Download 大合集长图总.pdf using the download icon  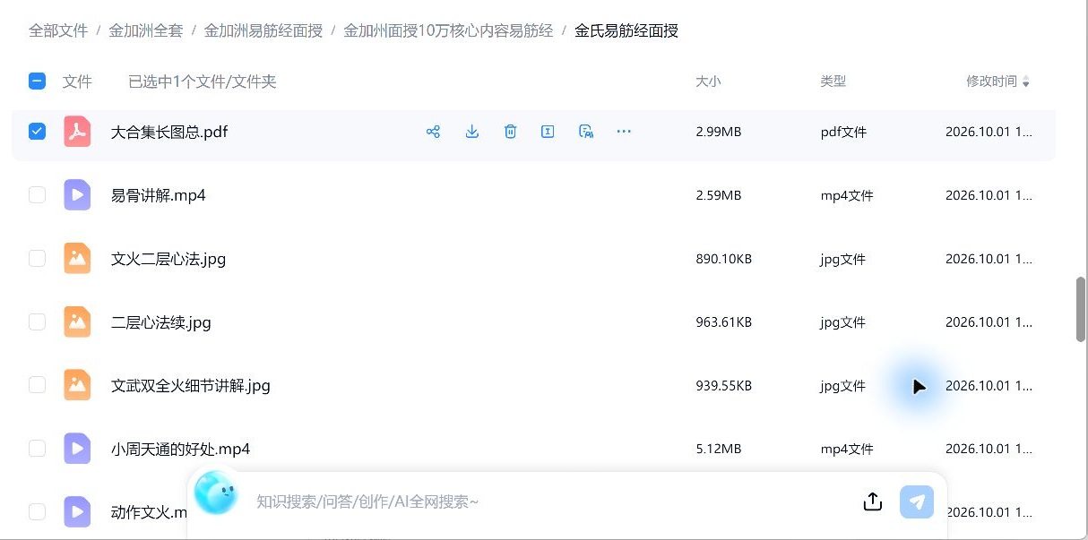(472, 132)
